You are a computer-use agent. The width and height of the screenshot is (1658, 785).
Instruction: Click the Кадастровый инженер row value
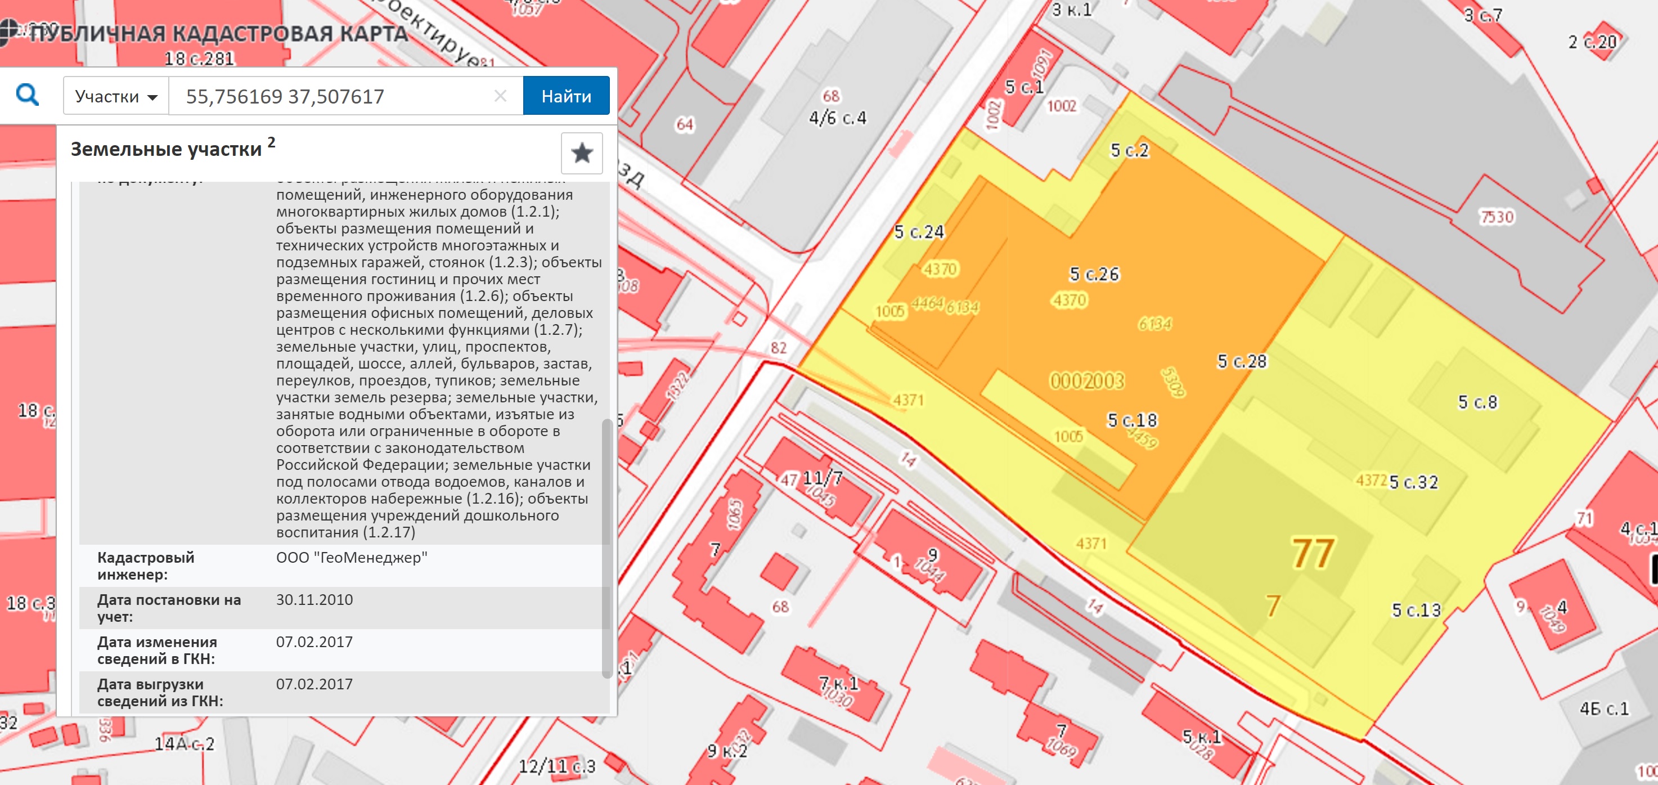pyautogui.click(x=352, y=558)
